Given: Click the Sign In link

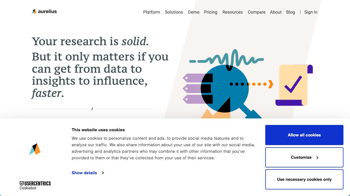Looking at the screenshot, I should click(x=311, y=12).
